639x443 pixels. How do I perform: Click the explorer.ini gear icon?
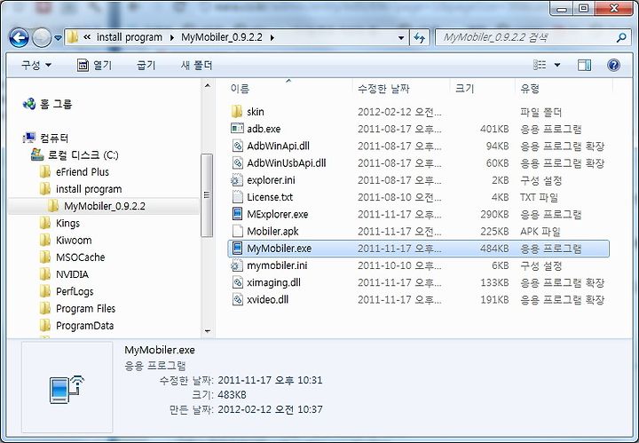pyautogui.click(x=236, y=179)
